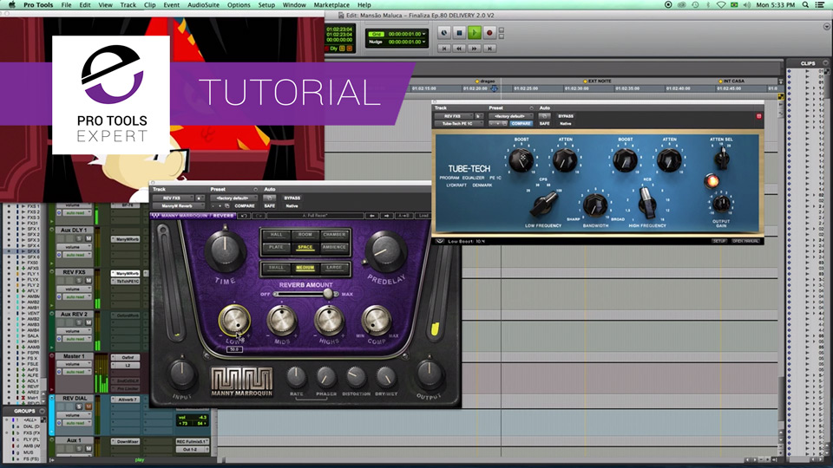Open the reverb window factory default preset dropdown

tap(233, 198)
